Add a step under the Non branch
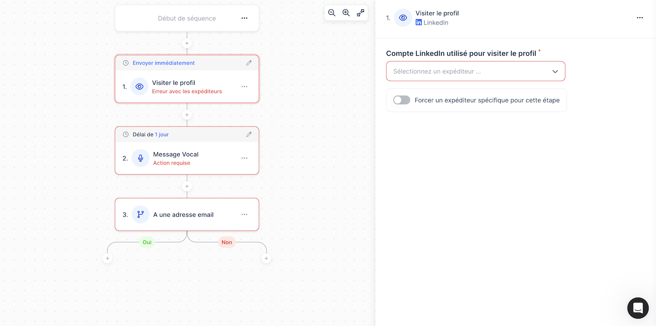 (x=266, y=258)
